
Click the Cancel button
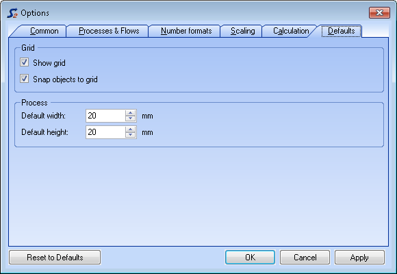(x=305, y=258)
